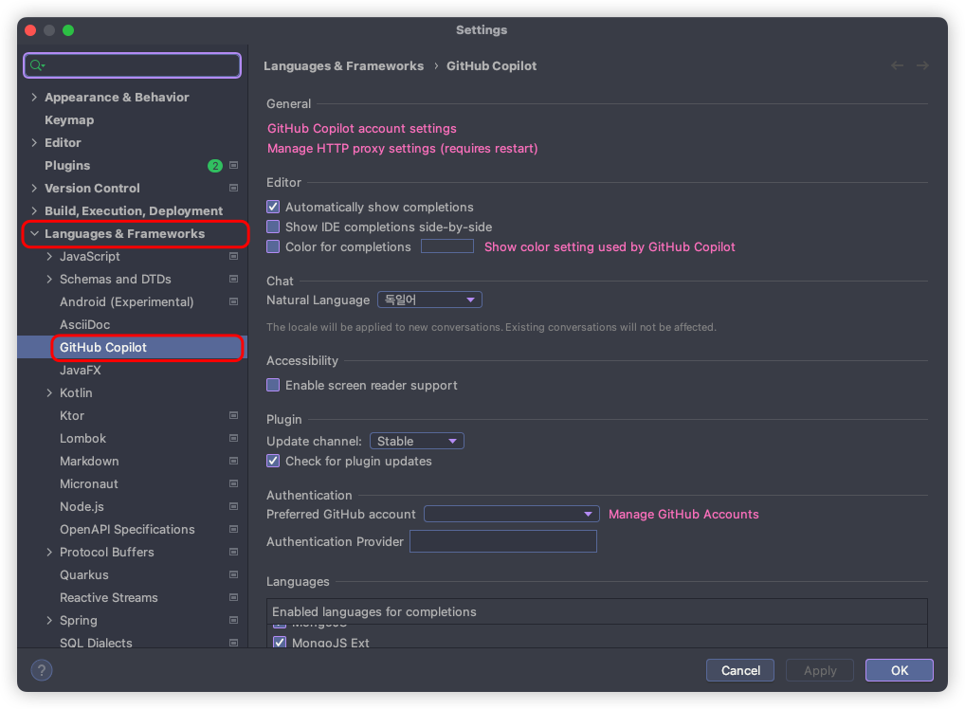Click the Languages & Frameworks breadcrumb
The width and height of the screenshot is (965, 709).
pos(343,65)
